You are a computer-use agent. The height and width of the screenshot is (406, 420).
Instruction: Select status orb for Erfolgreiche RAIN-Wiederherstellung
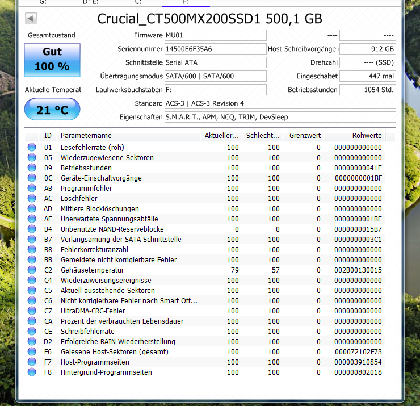click(32, 341)
